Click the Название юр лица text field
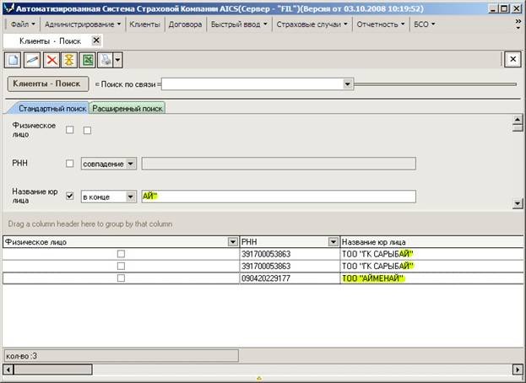The height and width of the screenshot is (383, 526). [279, 197]
